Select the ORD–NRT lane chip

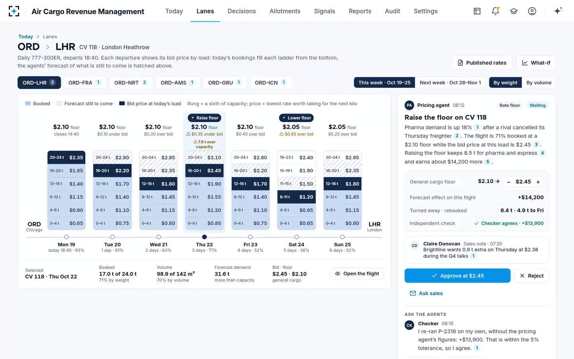(131, 83)
